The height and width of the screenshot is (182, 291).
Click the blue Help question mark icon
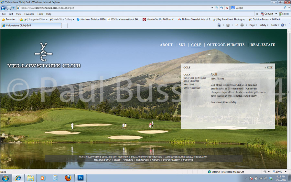point(283,25)
